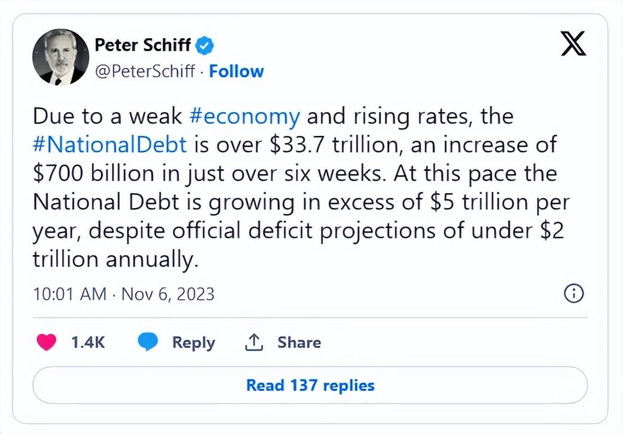The width and height of the screenshot is (623, 434).
Task: Follow Peter Schiff via the Follow link
Action: click(236, 72)
